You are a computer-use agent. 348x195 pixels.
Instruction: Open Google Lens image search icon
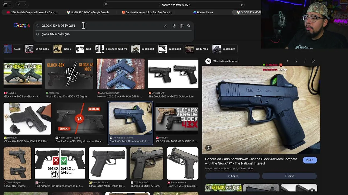click(x=182, y=26)
